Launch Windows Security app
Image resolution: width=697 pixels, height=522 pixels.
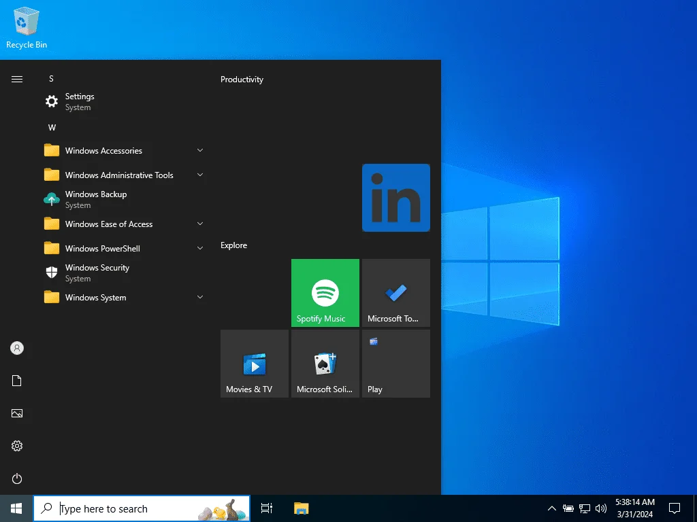124,273
